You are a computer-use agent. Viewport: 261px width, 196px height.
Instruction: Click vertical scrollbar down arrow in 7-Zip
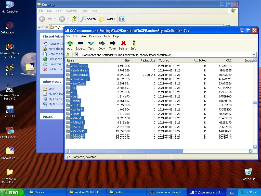point(255,146)
